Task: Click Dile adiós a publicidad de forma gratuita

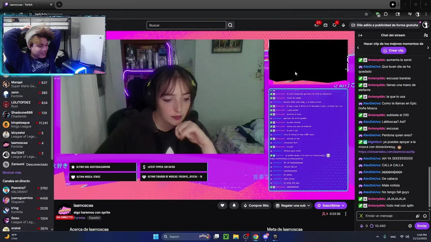Action: (384, 25)
